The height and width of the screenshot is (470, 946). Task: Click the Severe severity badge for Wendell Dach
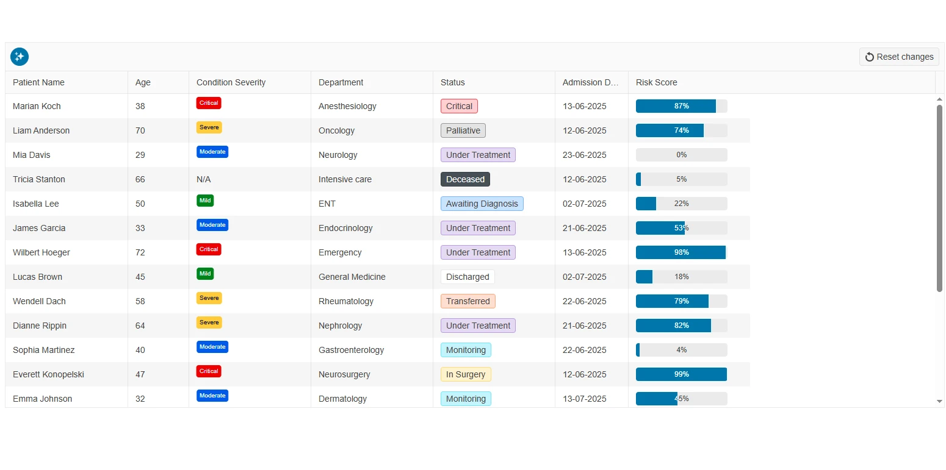click(x=209, y=298)
